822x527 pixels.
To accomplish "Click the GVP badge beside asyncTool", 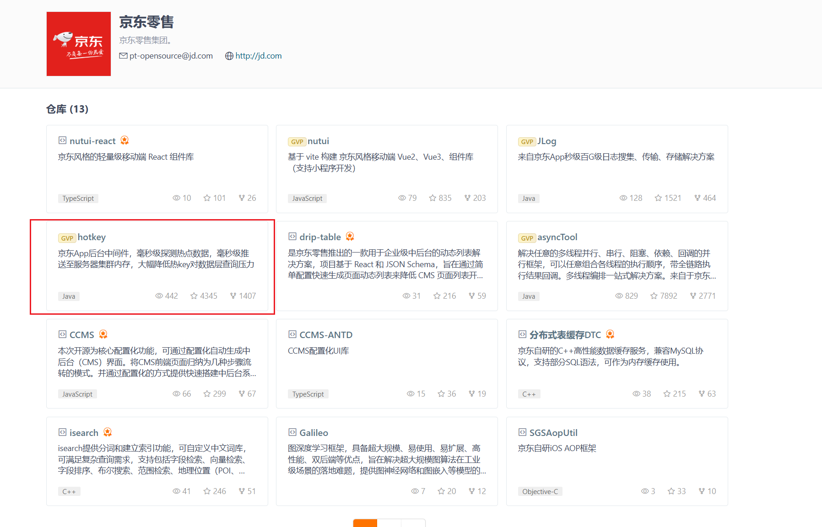I will click(527, 238).
